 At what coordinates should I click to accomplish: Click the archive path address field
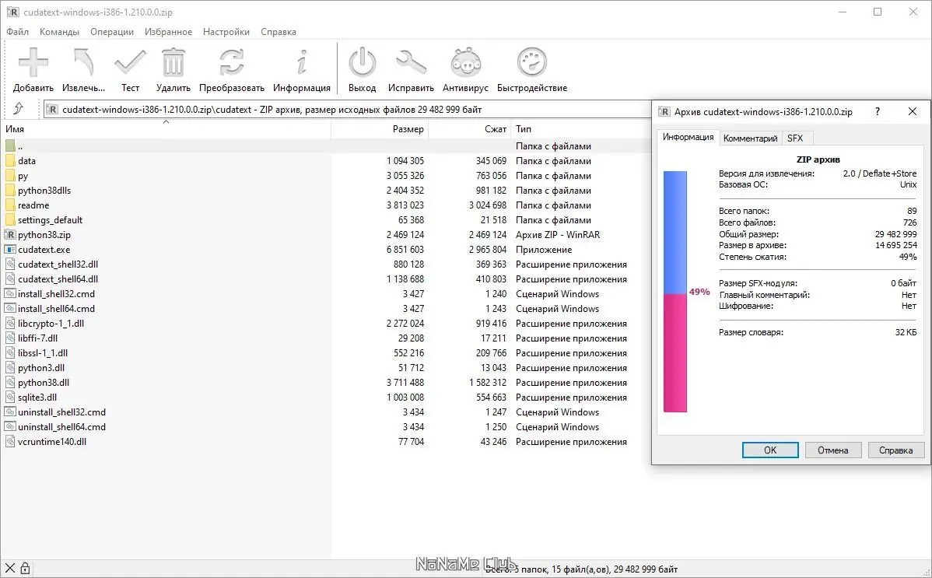click(347, 110)
